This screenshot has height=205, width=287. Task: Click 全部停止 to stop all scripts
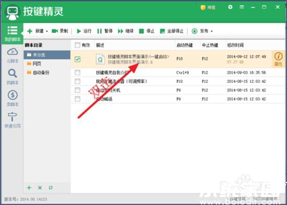172,31
